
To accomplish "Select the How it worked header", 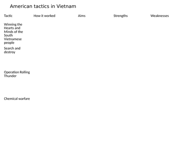I will click(44, 16).
